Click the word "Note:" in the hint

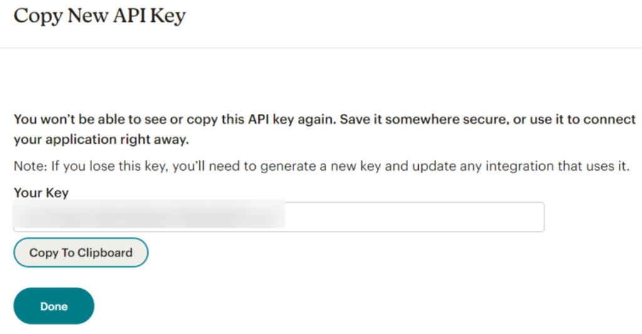click(x=29, y=167)
